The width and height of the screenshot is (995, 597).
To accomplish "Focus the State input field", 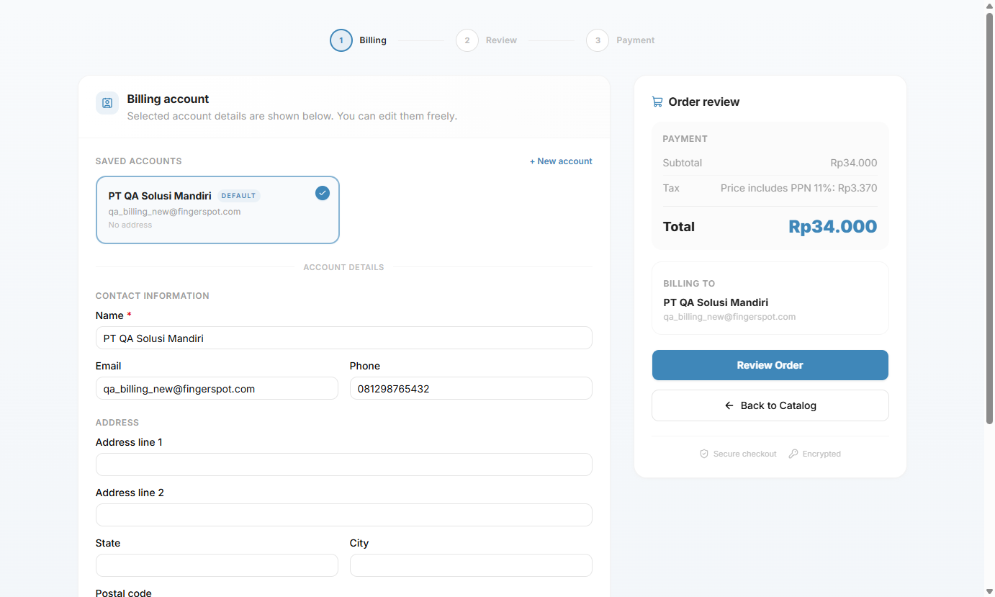I will tap(217, 565).
